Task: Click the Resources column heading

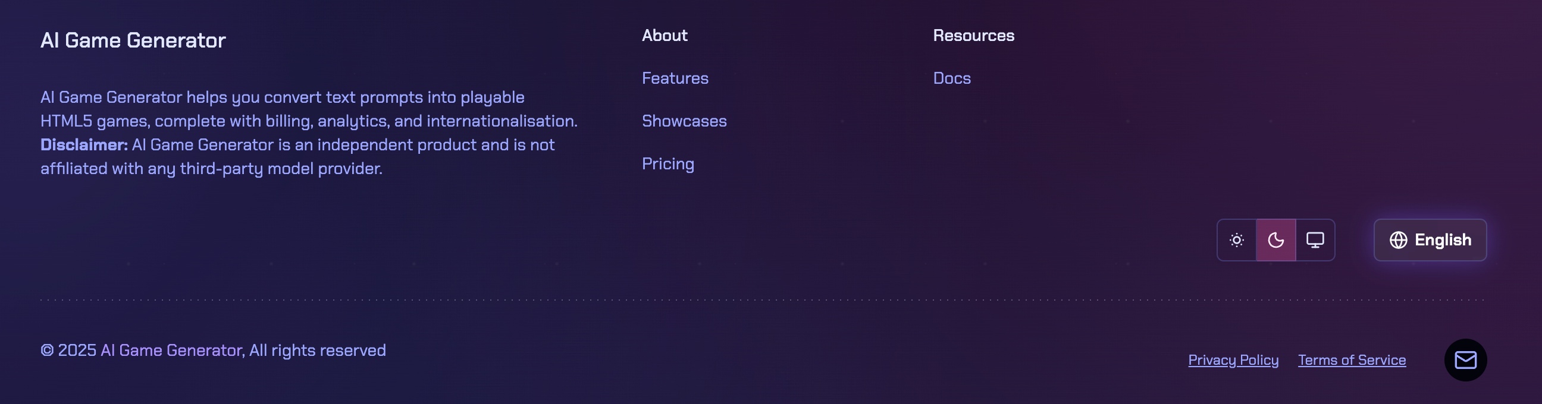Action: click(973, 35)
